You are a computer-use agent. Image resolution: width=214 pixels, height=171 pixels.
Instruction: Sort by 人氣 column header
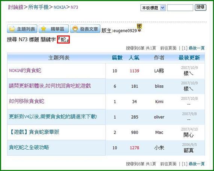[134, 58]
